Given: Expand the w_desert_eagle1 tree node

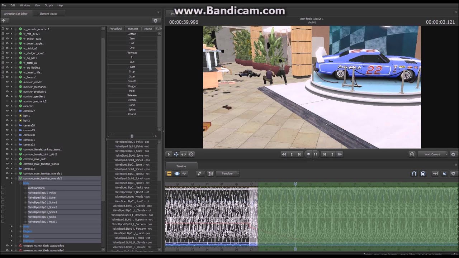Looking at the screenshot, I should pyautogui.click(x=16, y=43).
